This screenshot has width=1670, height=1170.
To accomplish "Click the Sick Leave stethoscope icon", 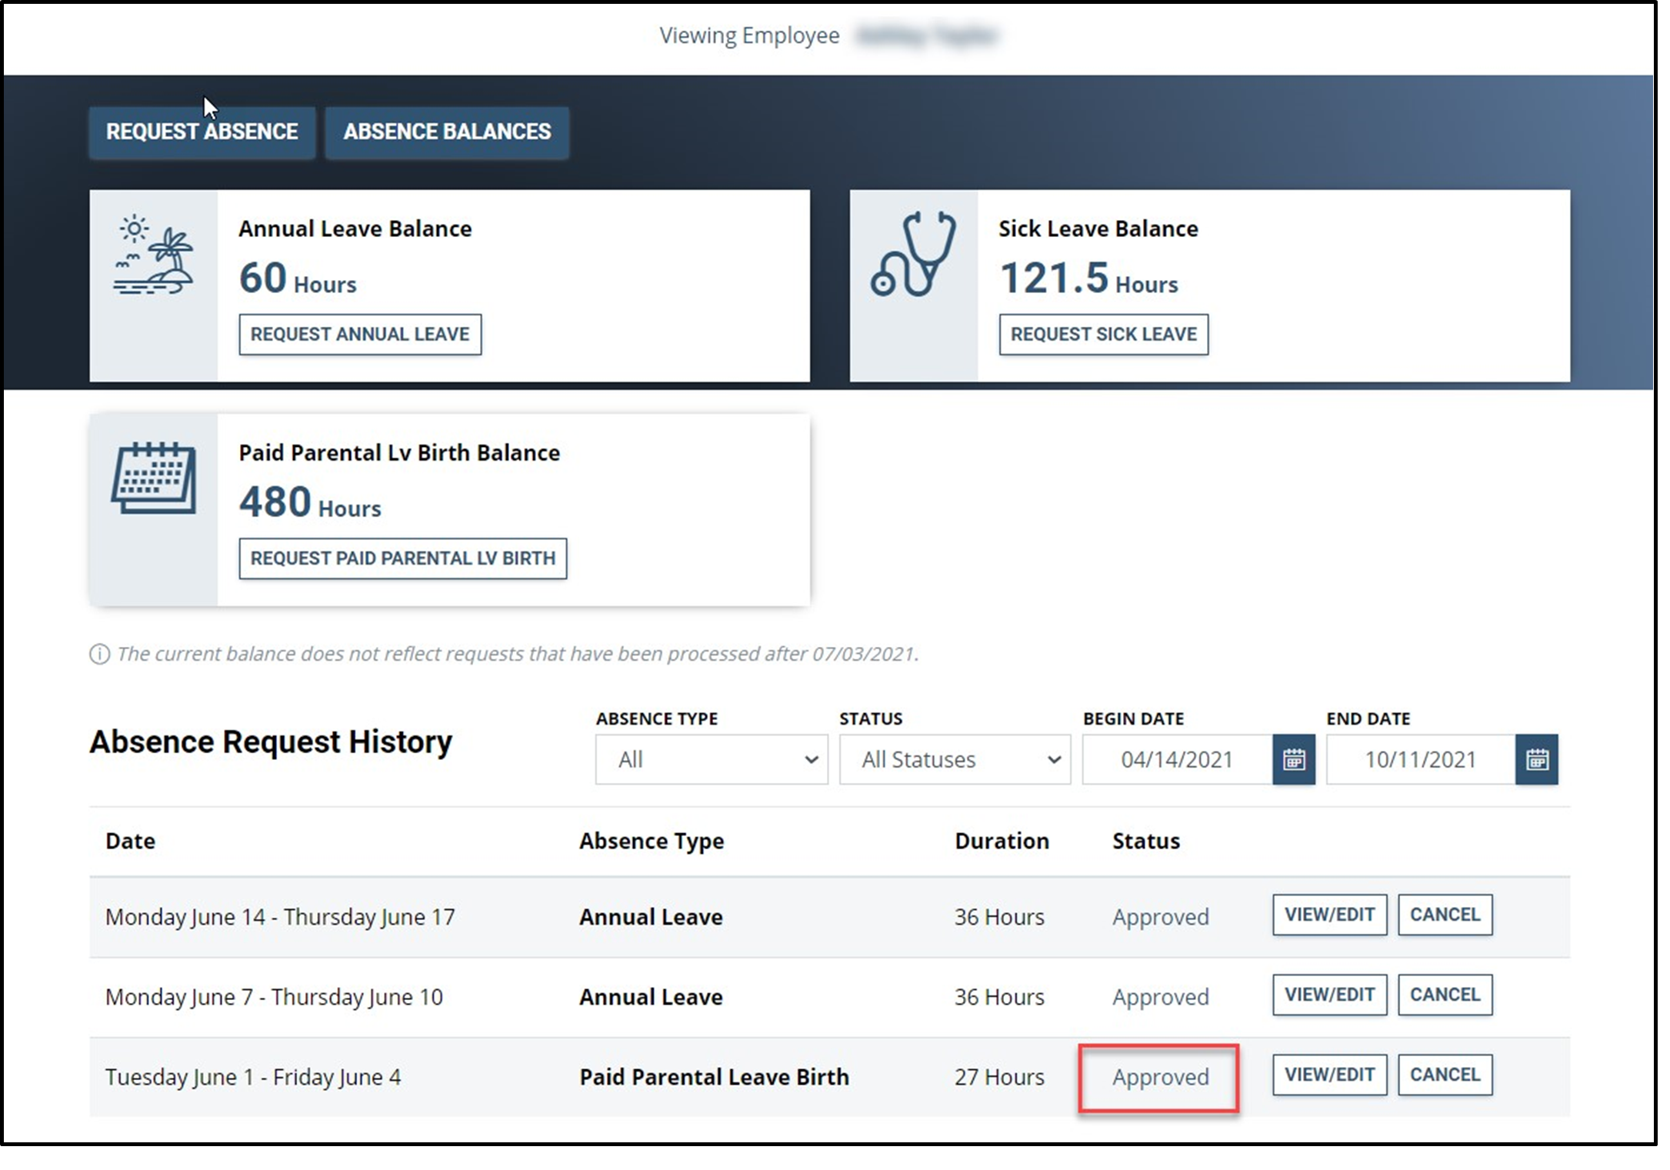I will point(913,255).
